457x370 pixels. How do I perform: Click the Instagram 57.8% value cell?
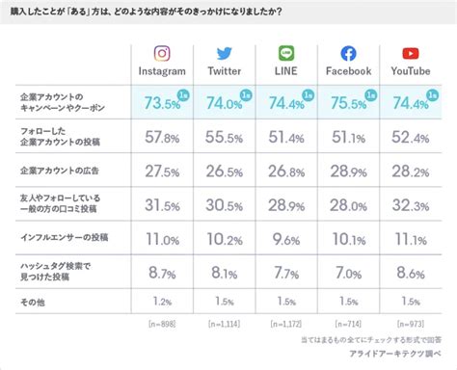click(162, 137)
